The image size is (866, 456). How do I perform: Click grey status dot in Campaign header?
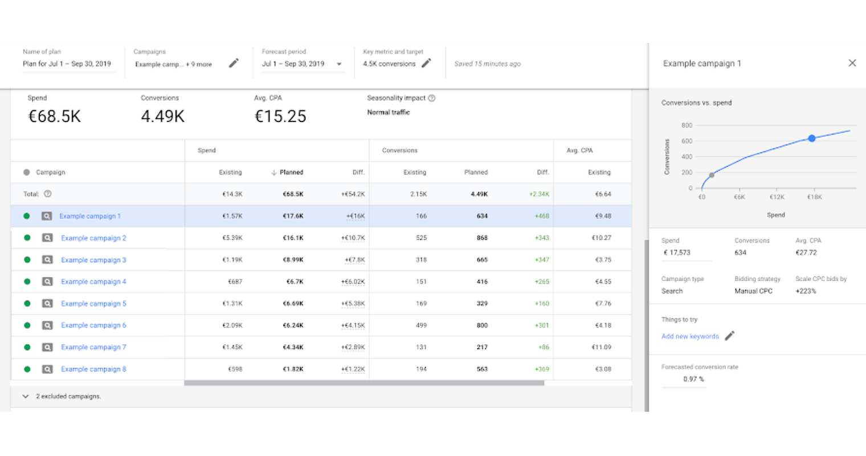point(26,172)
